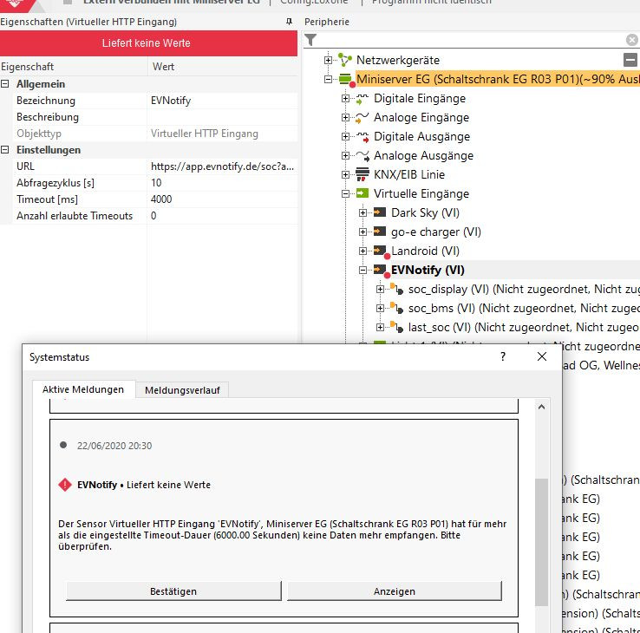Collapse the Allgemein property group
This screenshot has height=633, width=640.
point(5,84)
